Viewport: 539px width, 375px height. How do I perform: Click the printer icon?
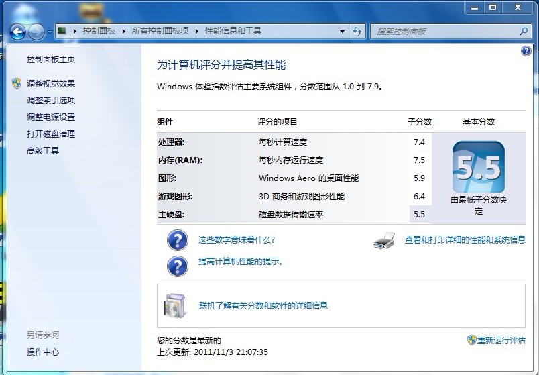point(384,240)
